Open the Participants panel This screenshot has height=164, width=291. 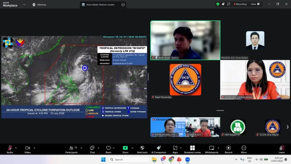(71, 149)
